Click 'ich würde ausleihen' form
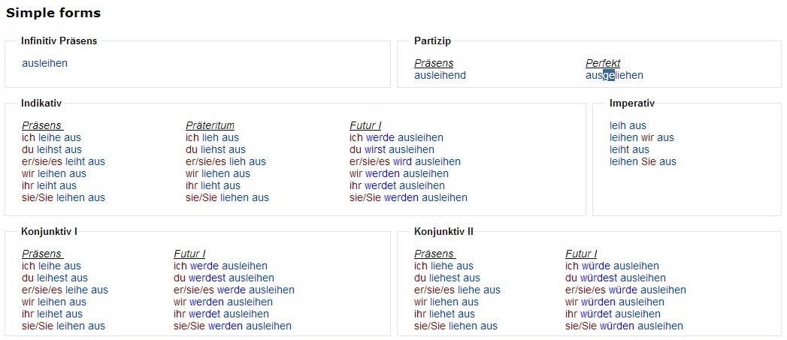Viewport: 787px width, 340px height. coord(612,266)
